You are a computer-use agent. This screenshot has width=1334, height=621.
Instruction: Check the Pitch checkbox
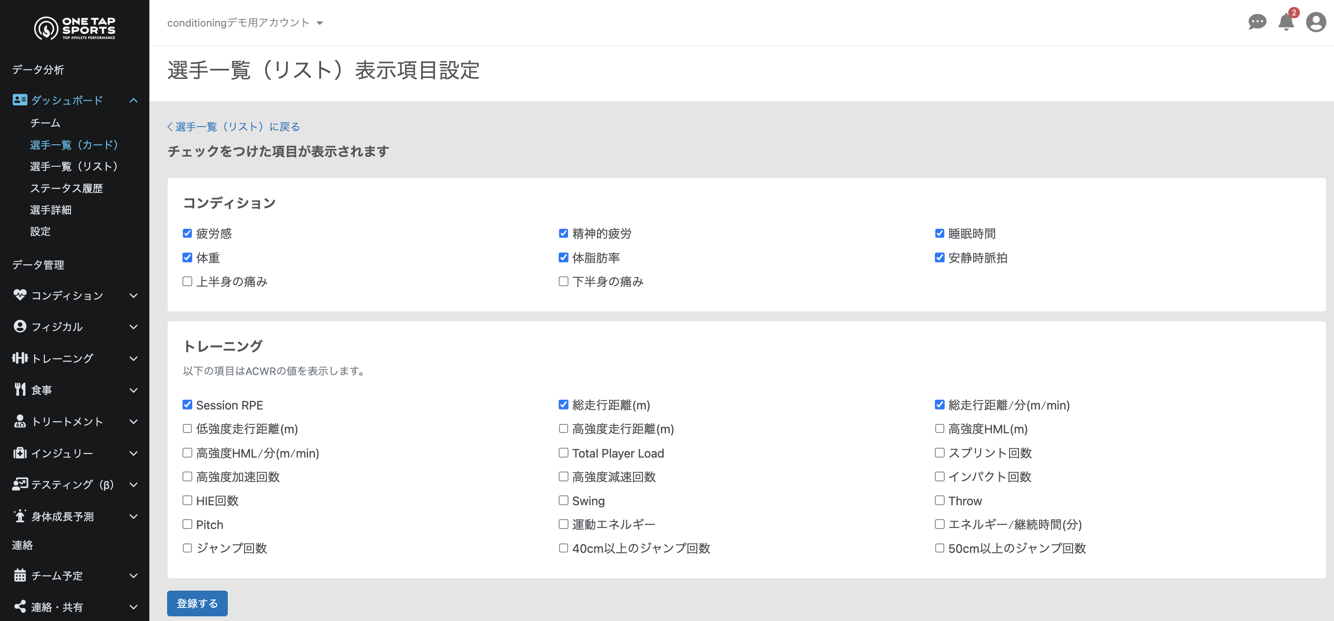click(x=188, y=524)
